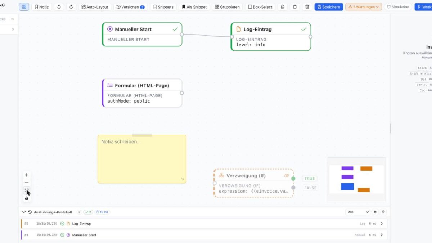Expand log row #2 with right chevron
432x243 pixels.
[382, 224]
